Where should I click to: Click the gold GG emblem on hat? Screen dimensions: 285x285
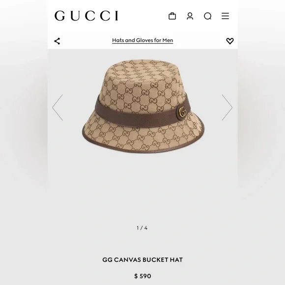(182, 112)
